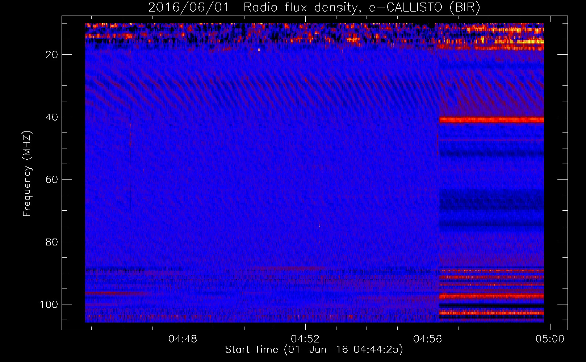Click the bright red 40 MHz emission band
Viewport: 586px width, 362px height.
pos(491,120)
